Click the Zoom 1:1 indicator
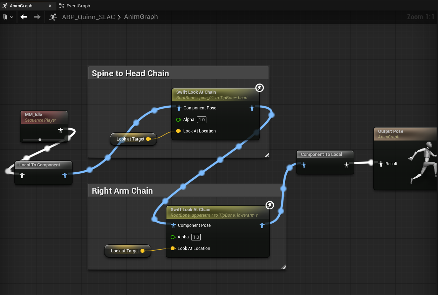Image resolution: width=438 pixels, height=295 pixels. point(421,17)
